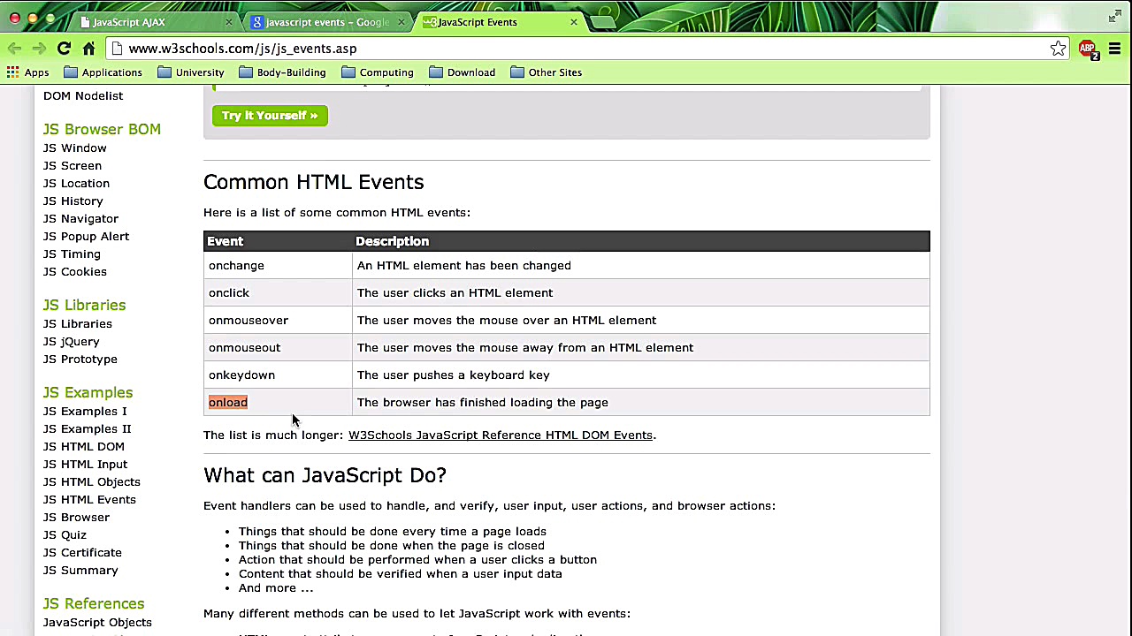Click the reload page icon
The height and width of the screenshot is (636, 1132).
(64, 49)
